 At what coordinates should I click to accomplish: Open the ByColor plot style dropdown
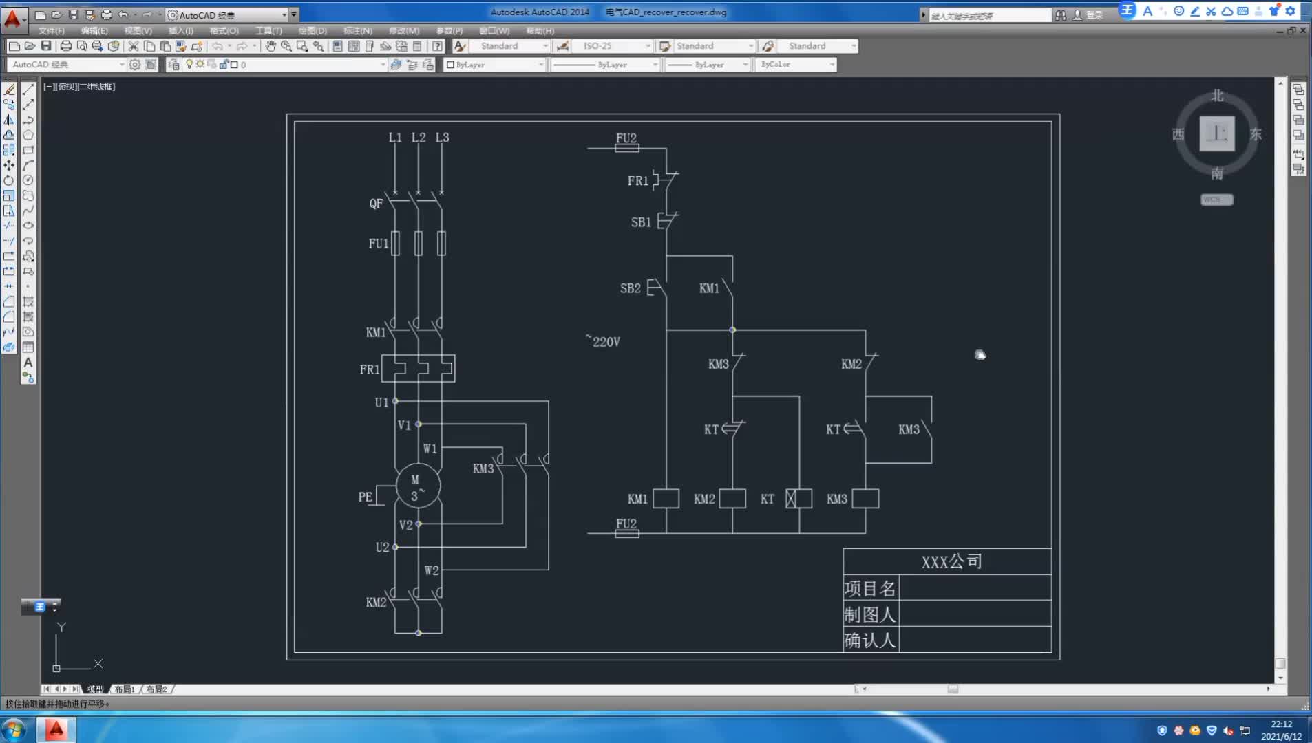796,65
